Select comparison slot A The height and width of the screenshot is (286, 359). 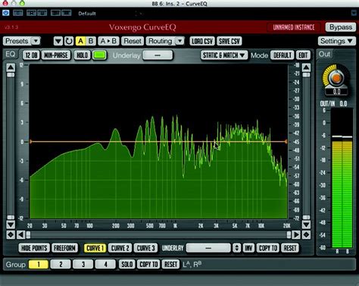click(80, 41)
